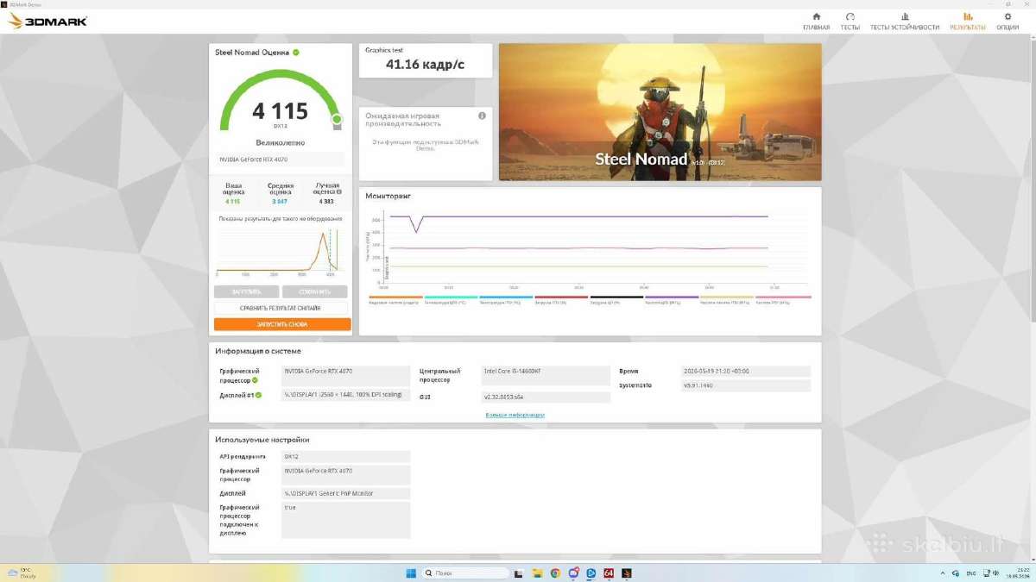Click the Время date value field
Screen dimensions: 1036x582
(746, 371)
